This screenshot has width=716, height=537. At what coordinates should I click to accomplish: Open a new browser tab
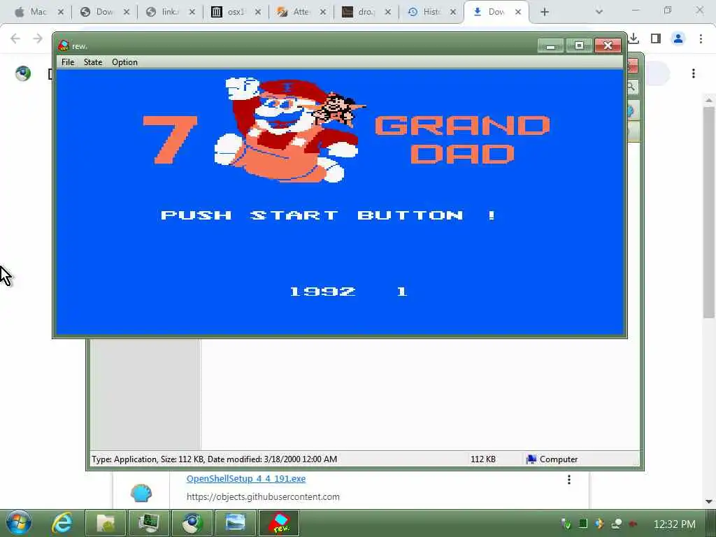[x=544, y=12]
